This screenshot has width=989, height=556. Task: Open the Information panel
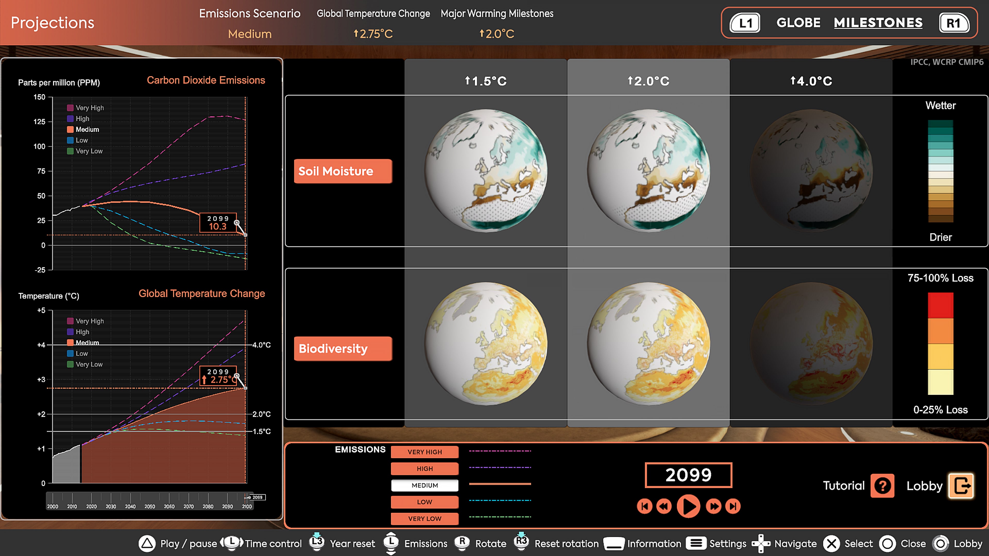pos(614,544)
